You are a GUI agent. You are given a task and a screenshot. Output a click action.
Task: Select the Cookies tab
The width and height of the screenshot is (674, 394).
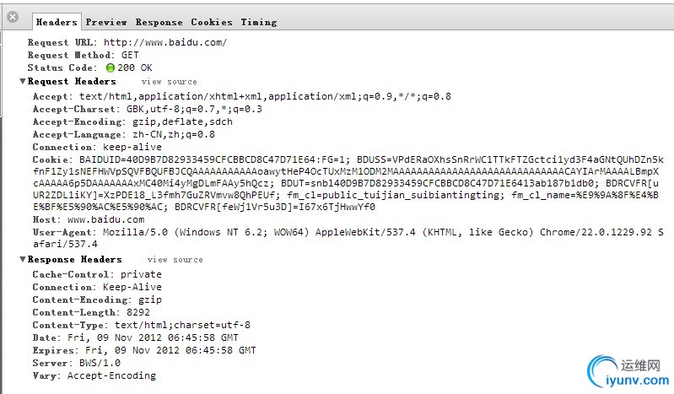[x=212, y=22]
